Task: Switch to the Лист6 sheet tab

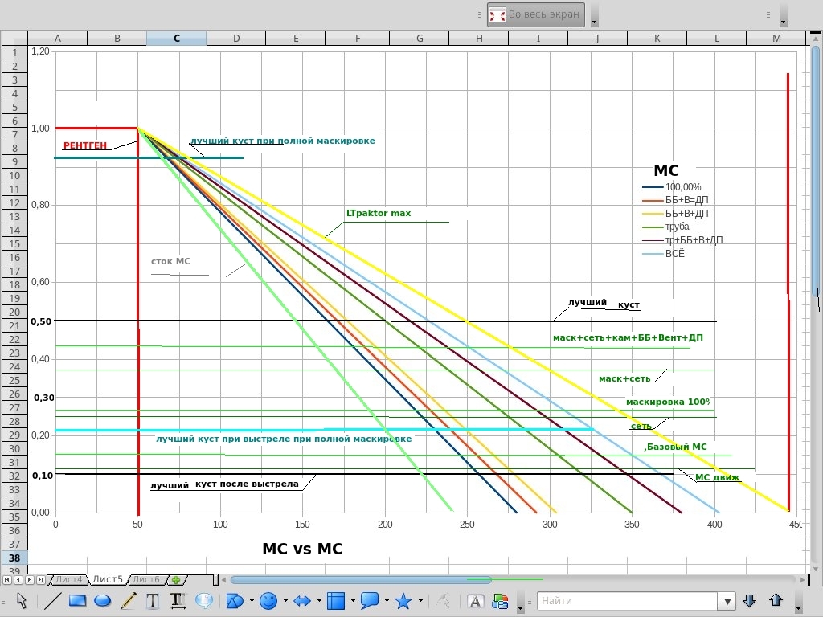Action: click(145, 579)
